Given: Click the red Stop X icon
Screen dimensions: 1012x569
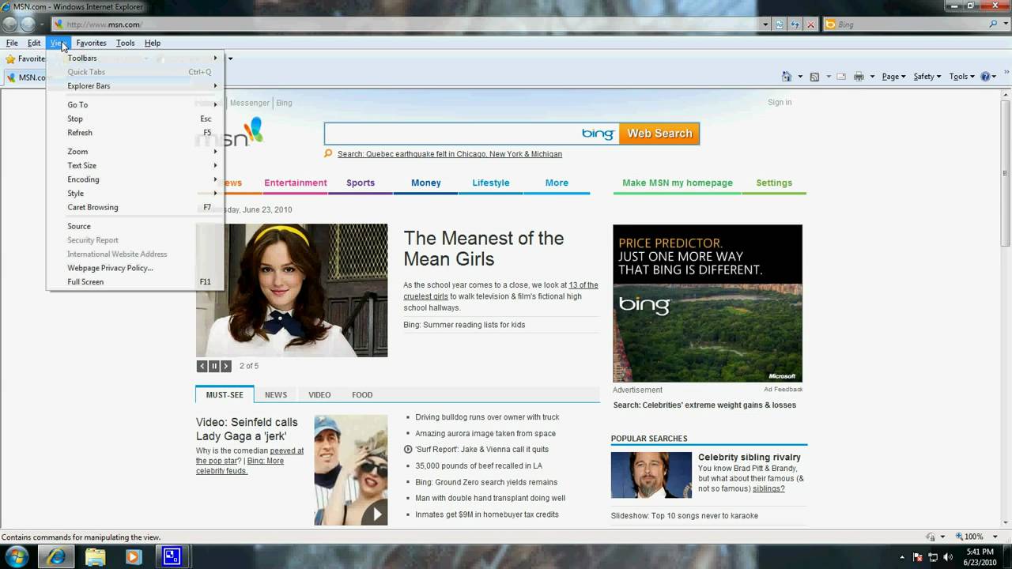Looking at the screenshot, I should [x=810, y=24].
